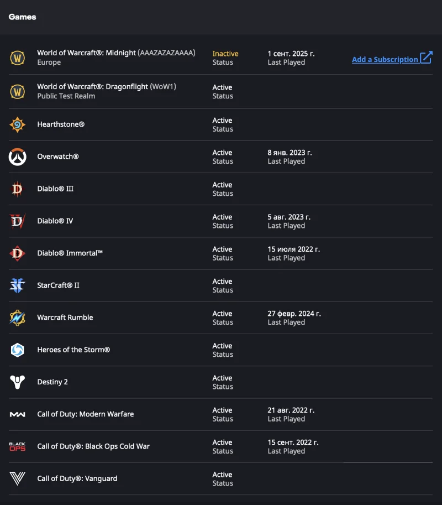Viewport: 442px width, 505px height.
Task: Click the Heroes of the Storm icon
Action: point(18,350)
